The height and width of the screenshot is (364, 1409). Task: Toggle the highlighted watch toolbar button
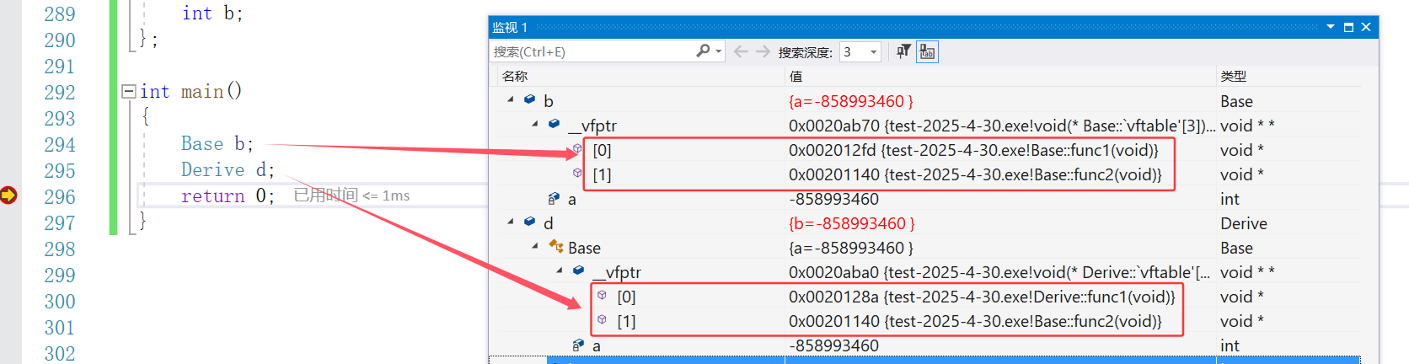click(x=927, y=52)
